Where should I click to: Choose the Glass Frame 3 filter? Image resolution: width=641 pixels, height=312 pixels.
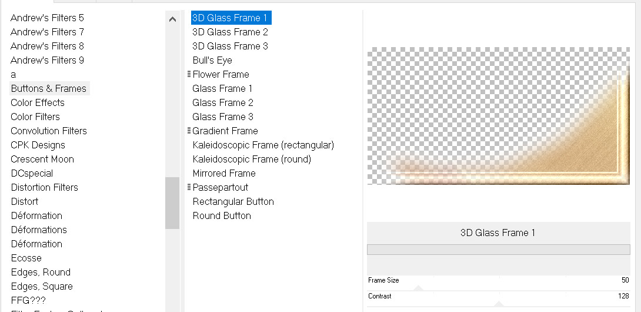tap(223, 117)
